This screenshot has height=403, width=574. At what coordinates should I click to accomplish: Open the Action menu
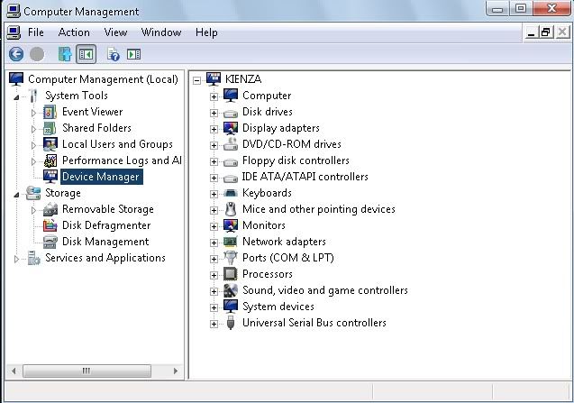[74, 32]
